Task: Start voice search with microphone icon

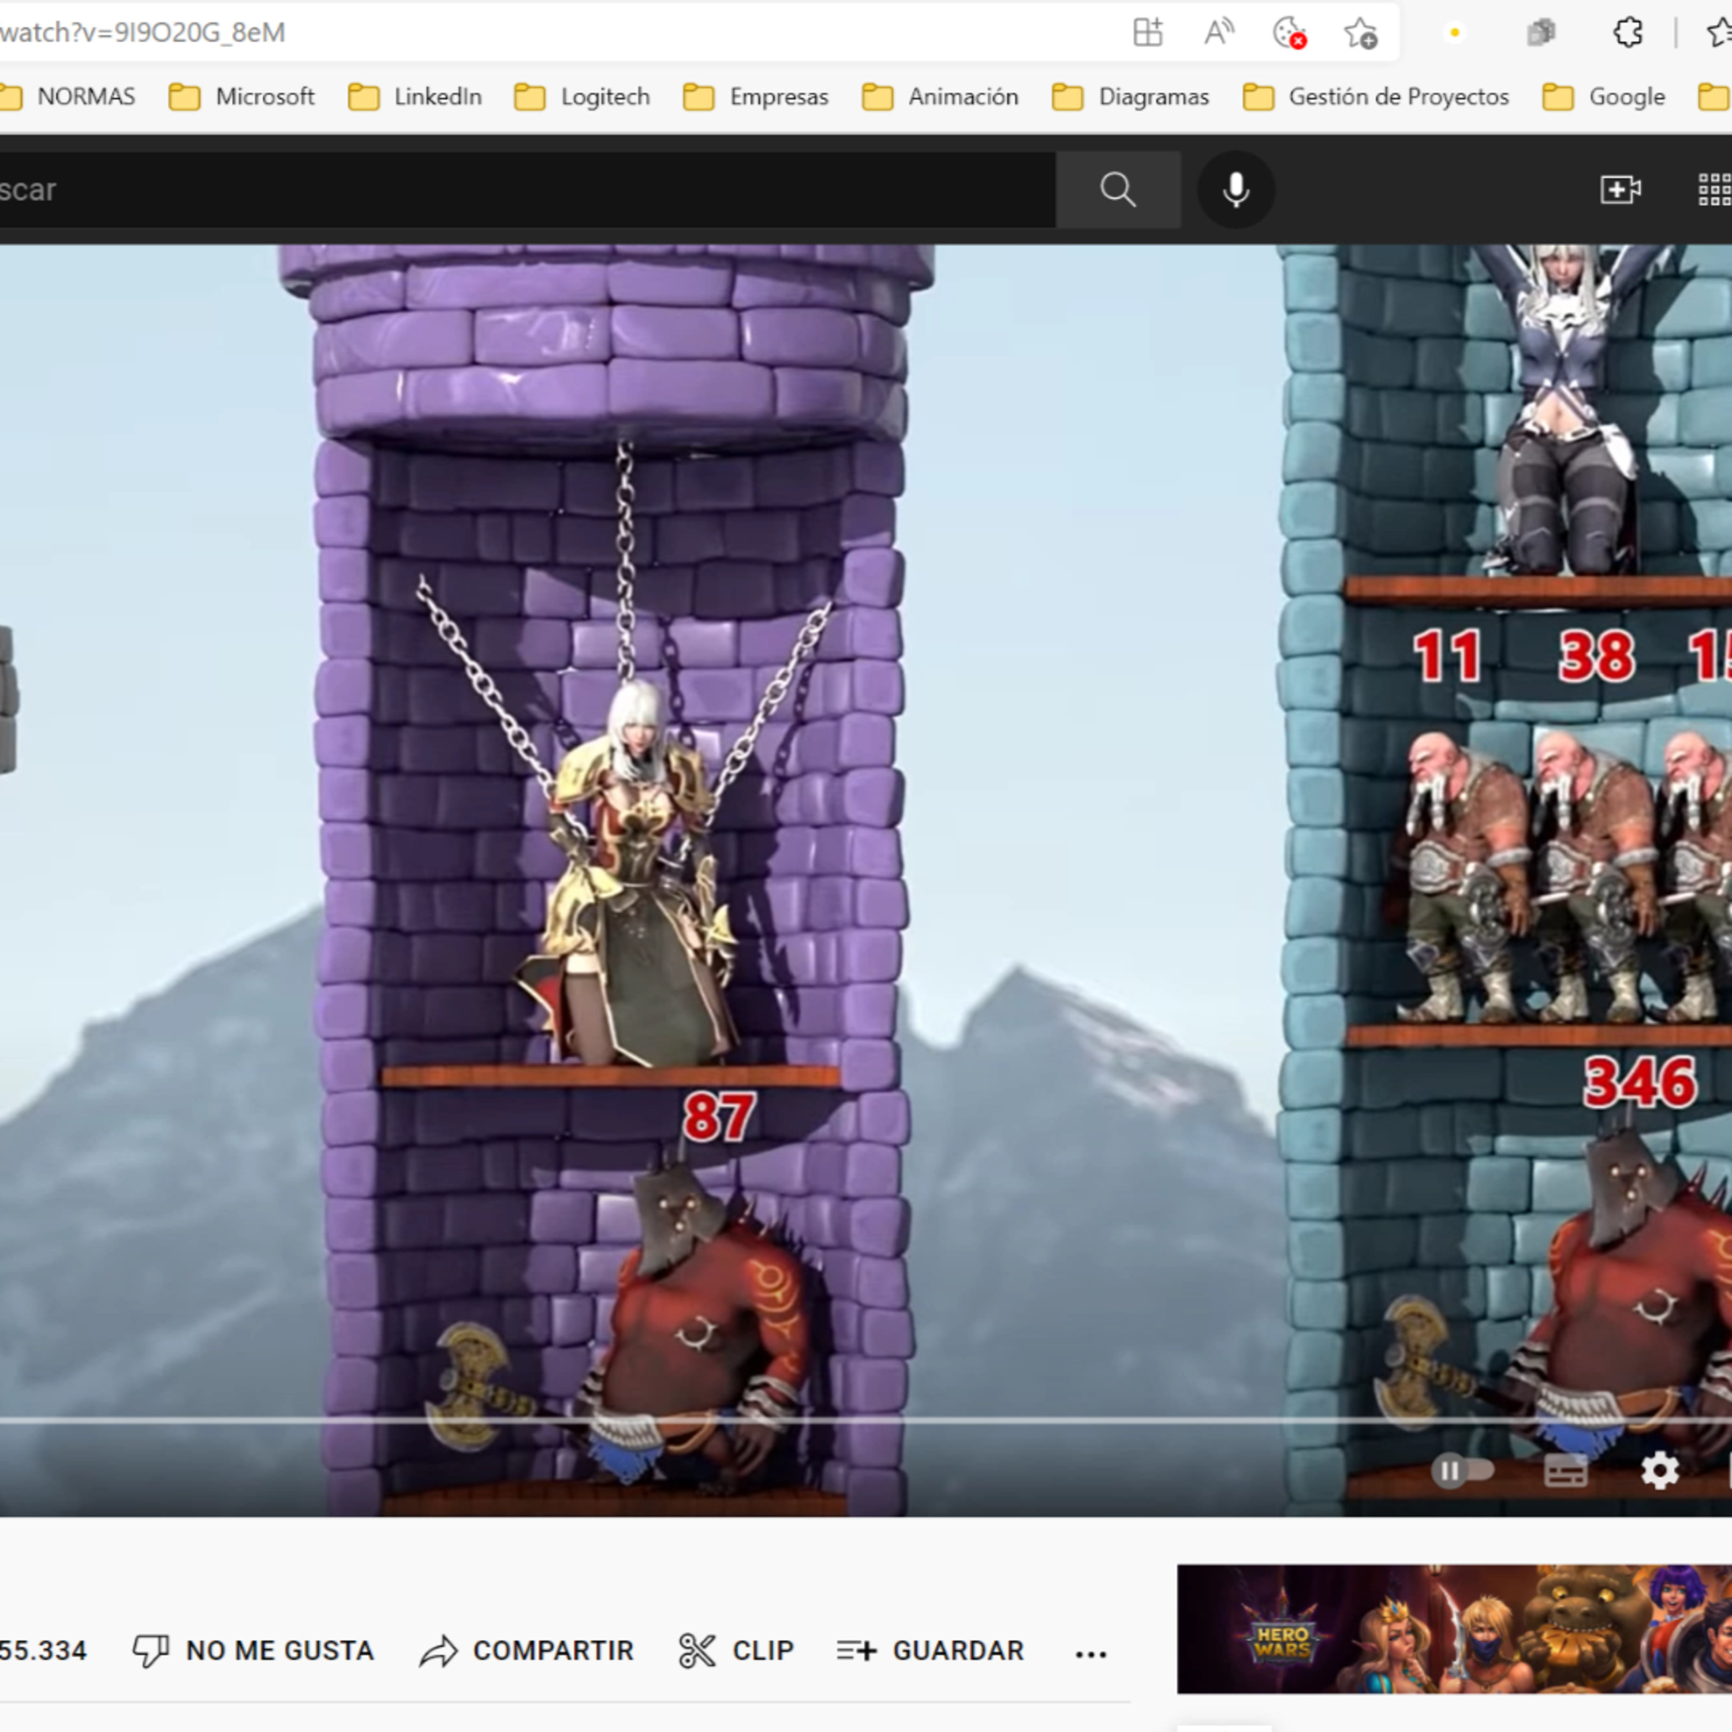Action: [1235, 189]
